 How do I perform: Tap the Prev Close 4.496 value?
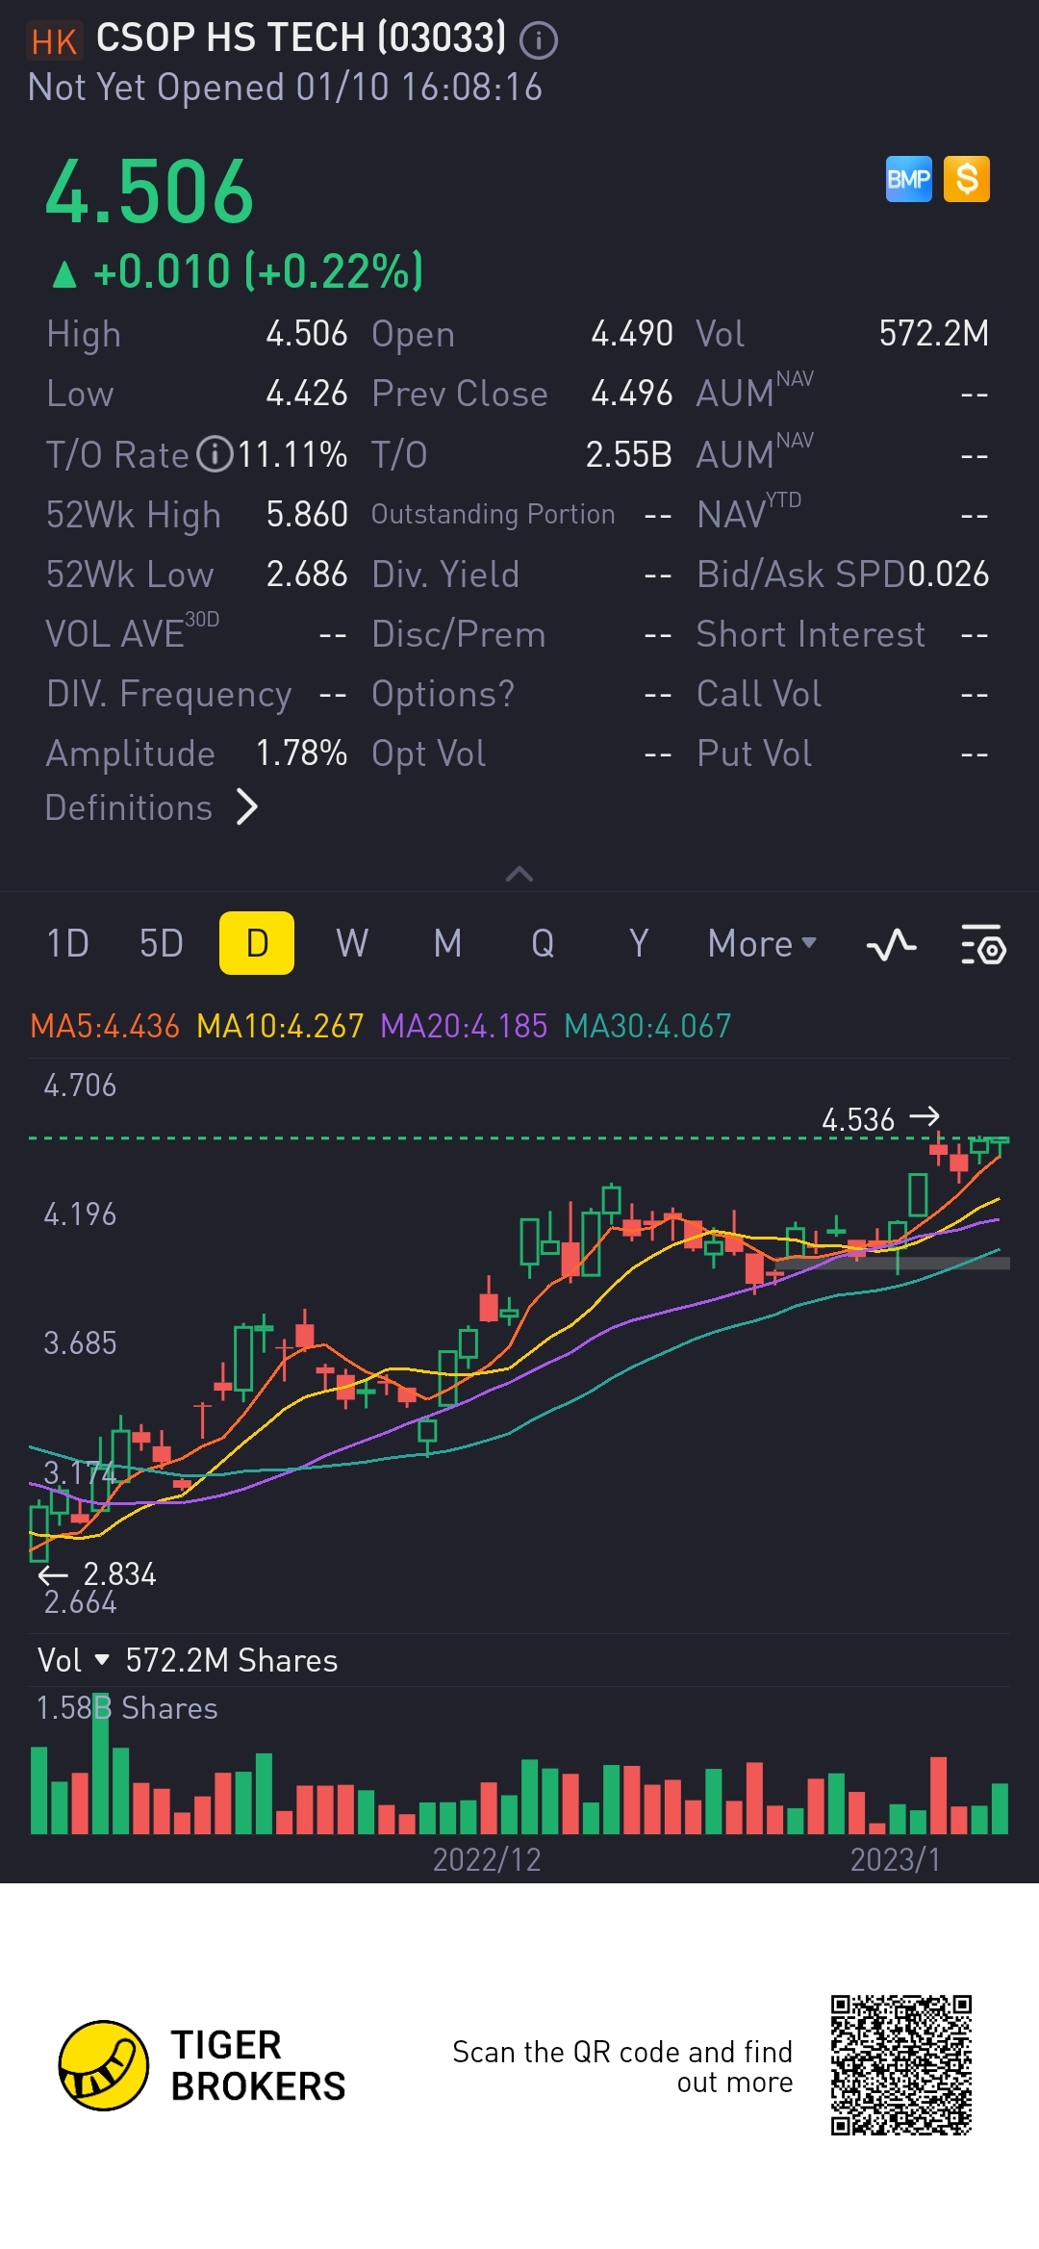coord(632,393)
